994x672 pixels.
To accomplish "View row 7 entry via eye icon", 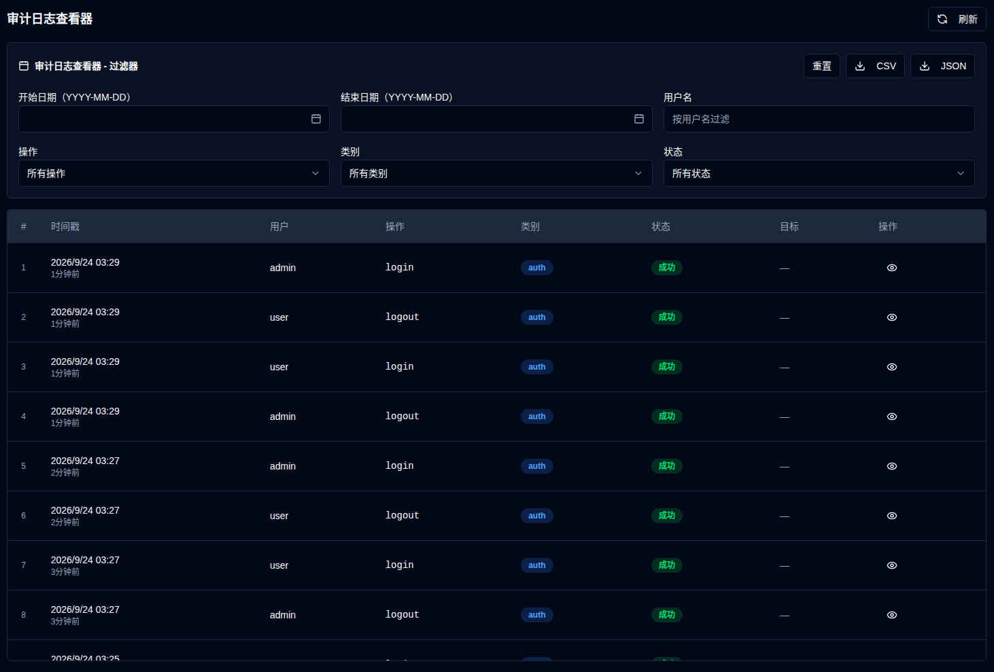I will 892,565.
